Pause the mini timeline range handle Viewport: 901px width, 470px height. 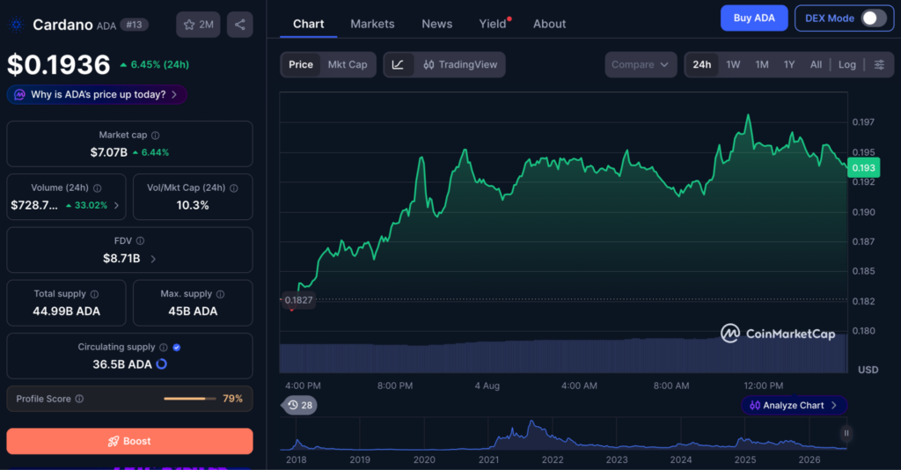[846, 433]
